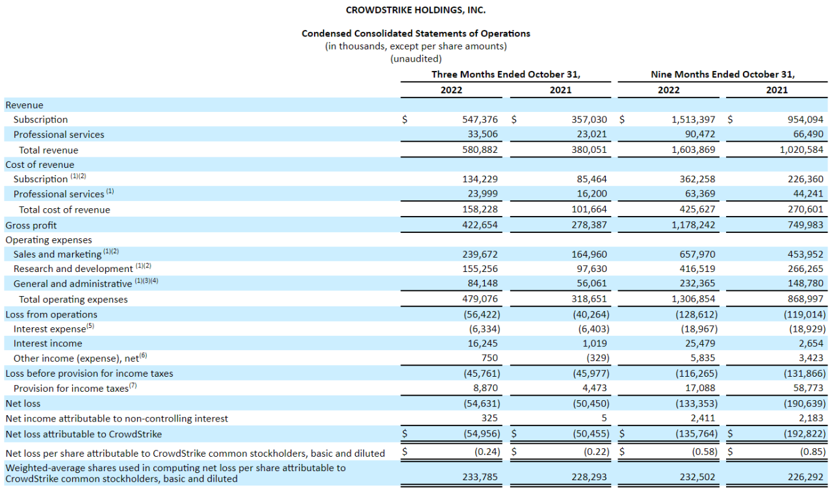Click the Net loss row label
The width and height of the screenshot is (832, 488).
tap(23, 403)
